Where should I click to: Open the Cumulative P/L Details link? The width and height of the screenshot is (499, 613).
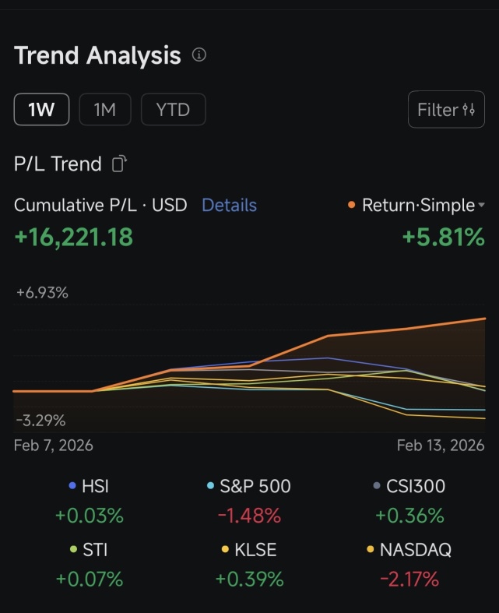[x=229, y=205]
